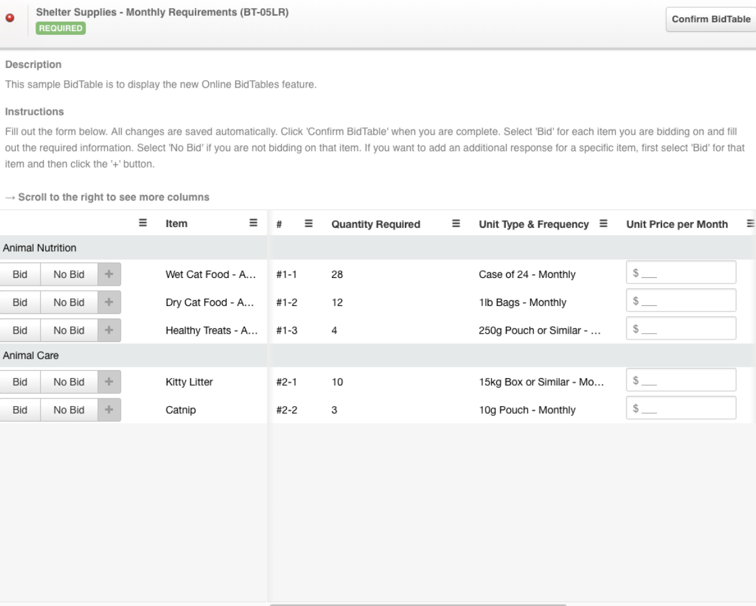
Task: Click quantity value 10 for Kitty Litter
Action: [x=337, y=382]
